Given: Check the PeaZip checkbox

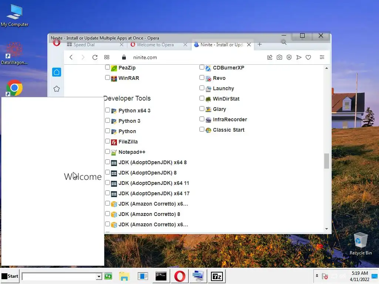Looking at the screenshot, I should [108, 67].
